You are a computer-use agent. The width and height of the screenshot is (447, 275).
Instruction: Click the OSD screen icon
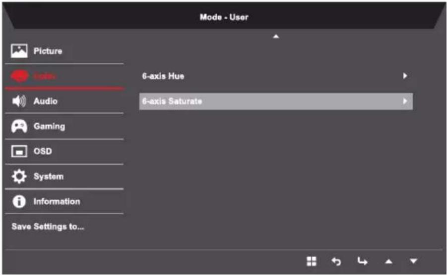tap(19, 151)
